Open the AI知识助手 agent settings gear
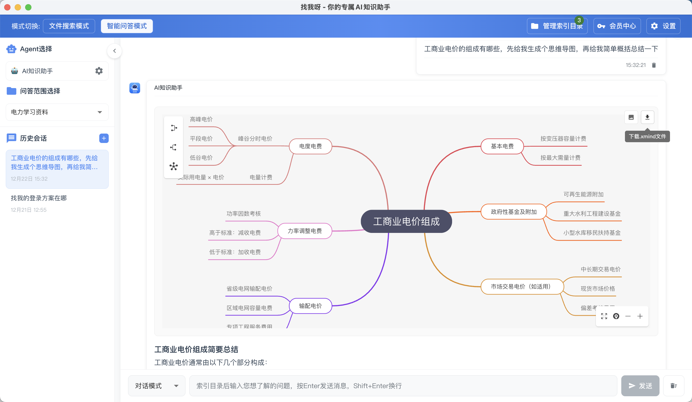The height and width of the screenshot is (402, 692). pyautogui.click(x=98, y=71)
